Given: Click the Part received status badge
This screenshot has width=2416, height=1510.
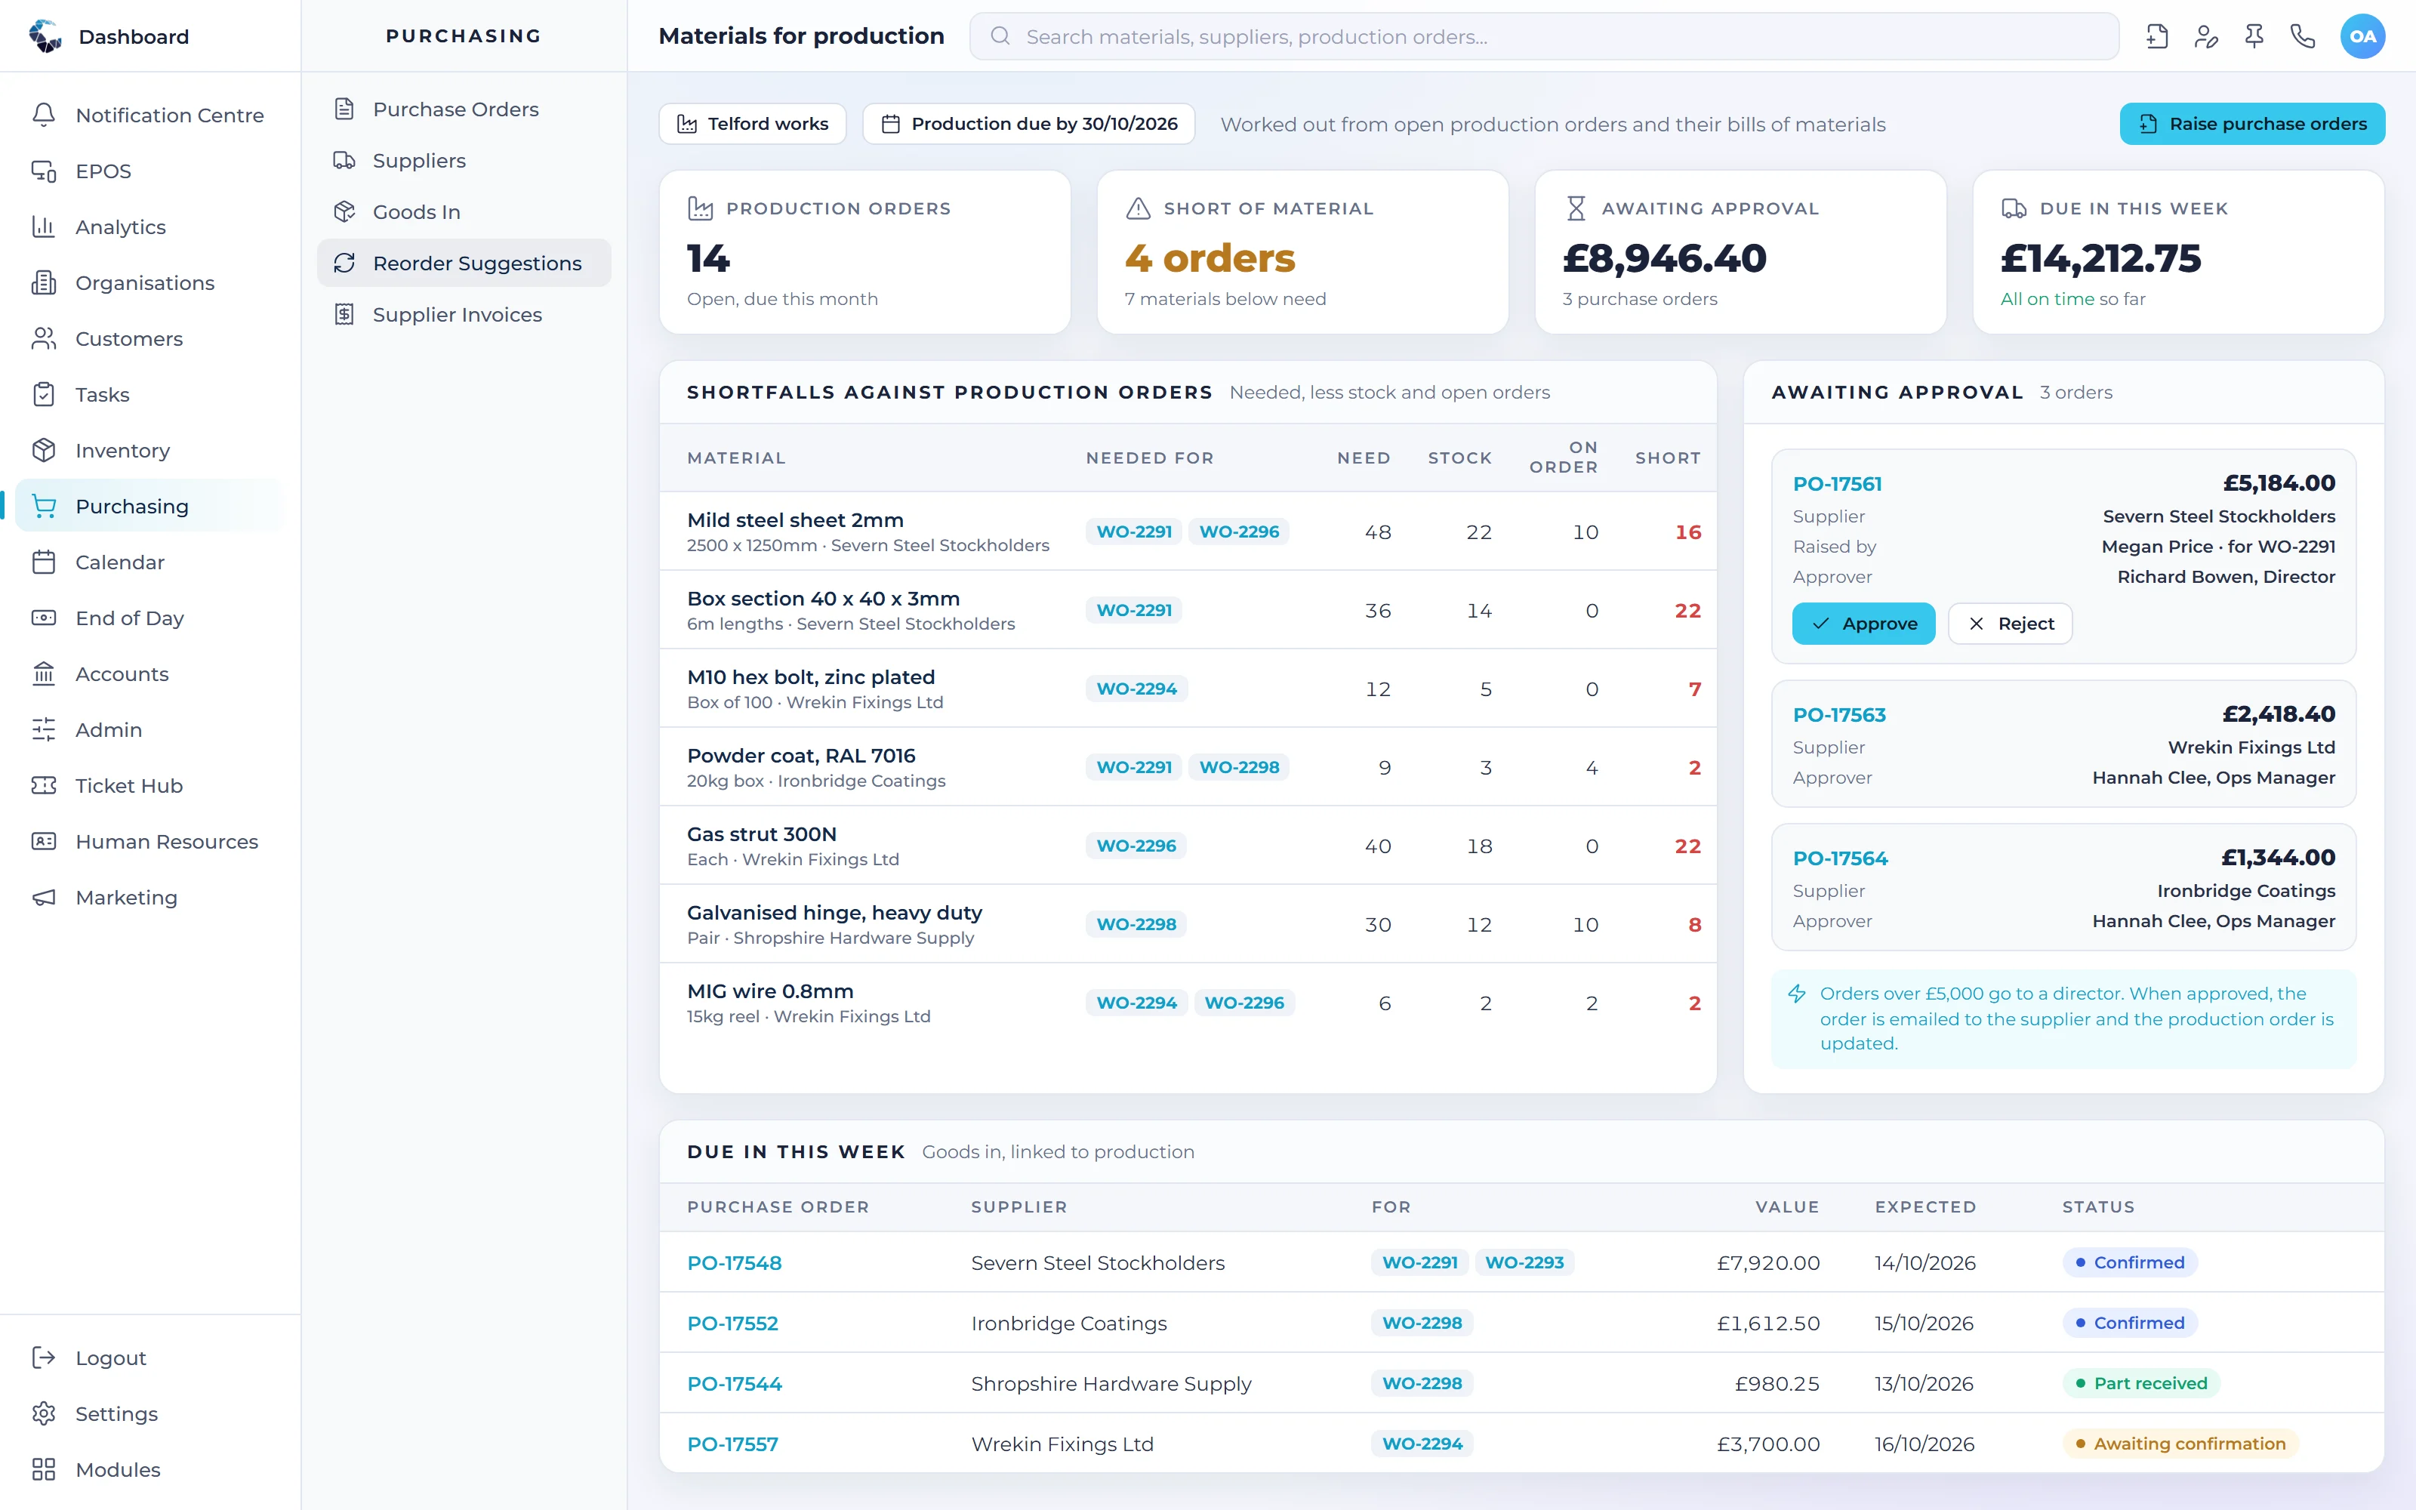Looking at the screenshot, I should [2141, 1383].
